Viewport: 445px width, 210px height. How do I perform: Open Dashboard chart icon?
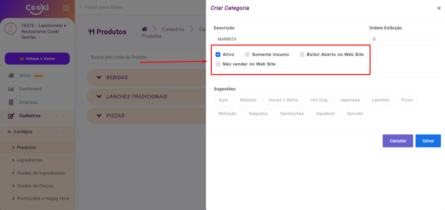(x=11, y=89)
